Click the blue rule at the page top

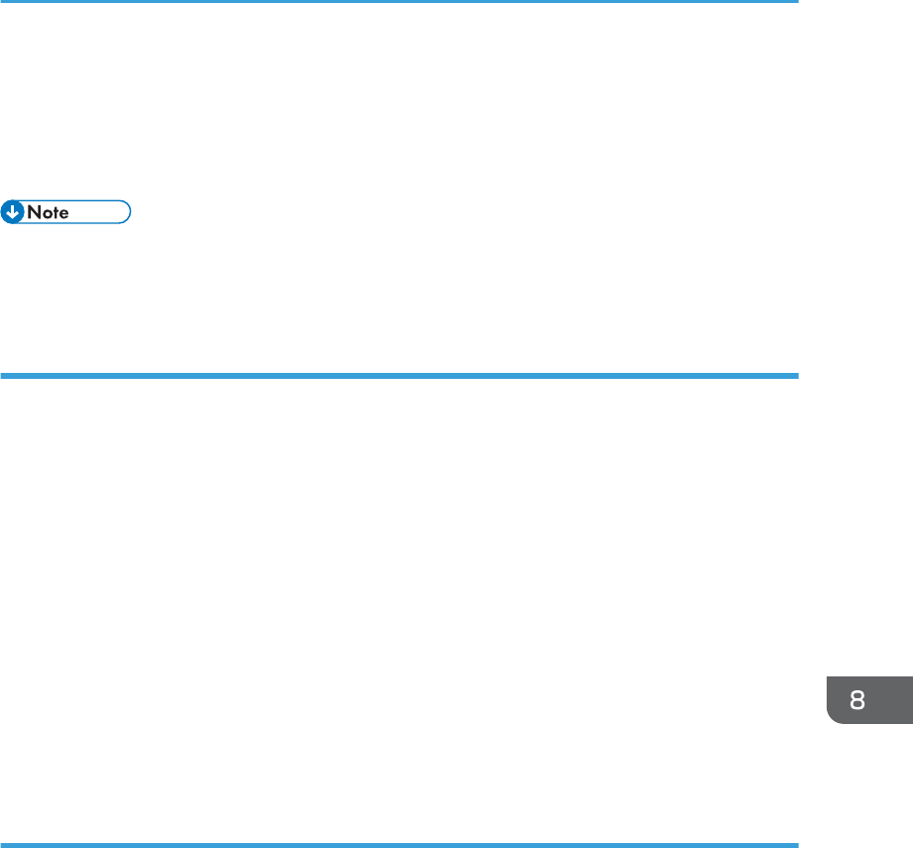click(399, 2)
